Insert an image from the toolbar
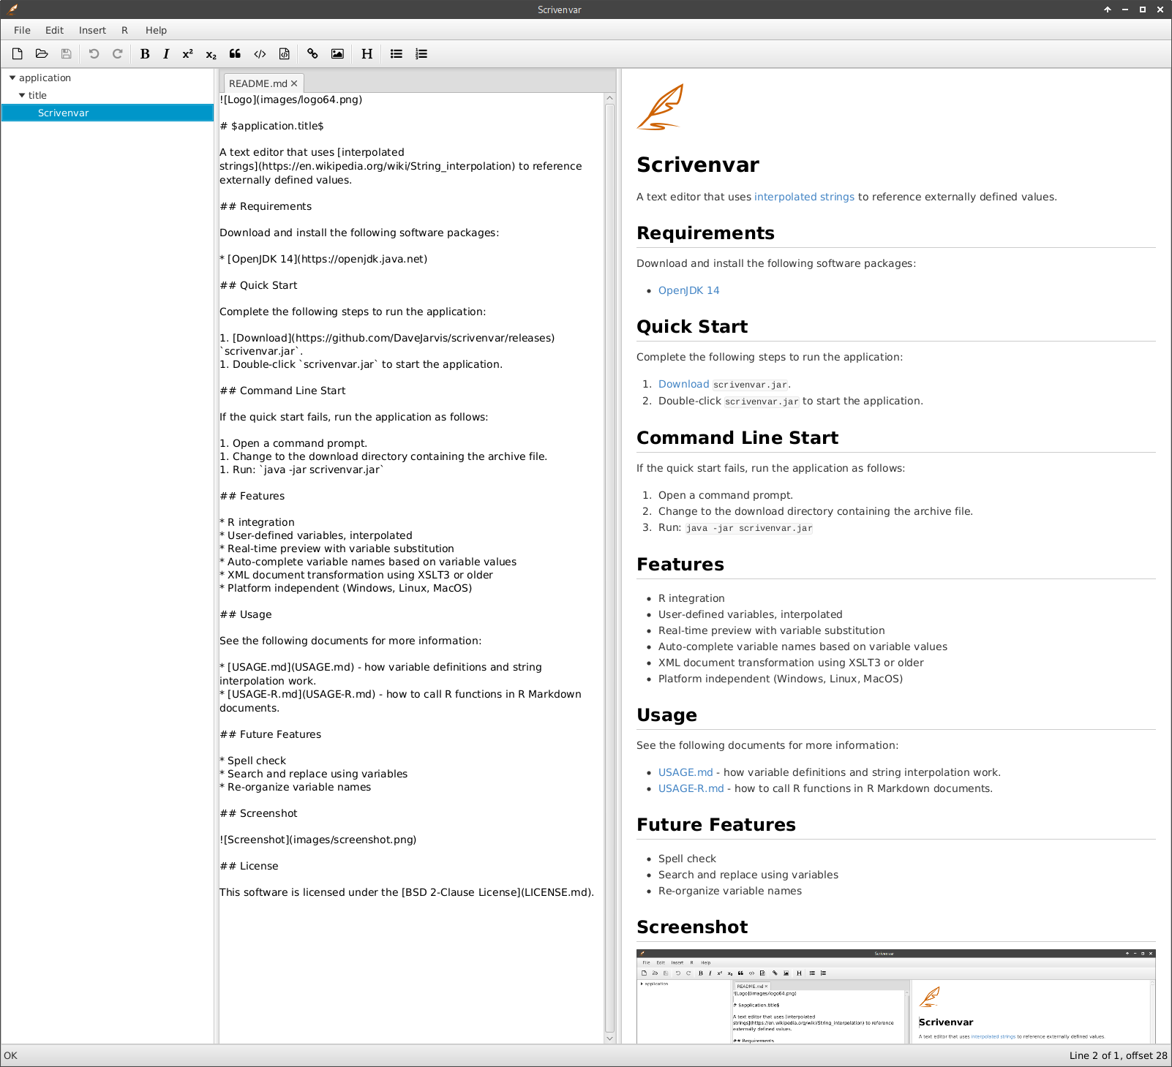The height and width of the screenshot is (1067, 1172). coord(337,53)
